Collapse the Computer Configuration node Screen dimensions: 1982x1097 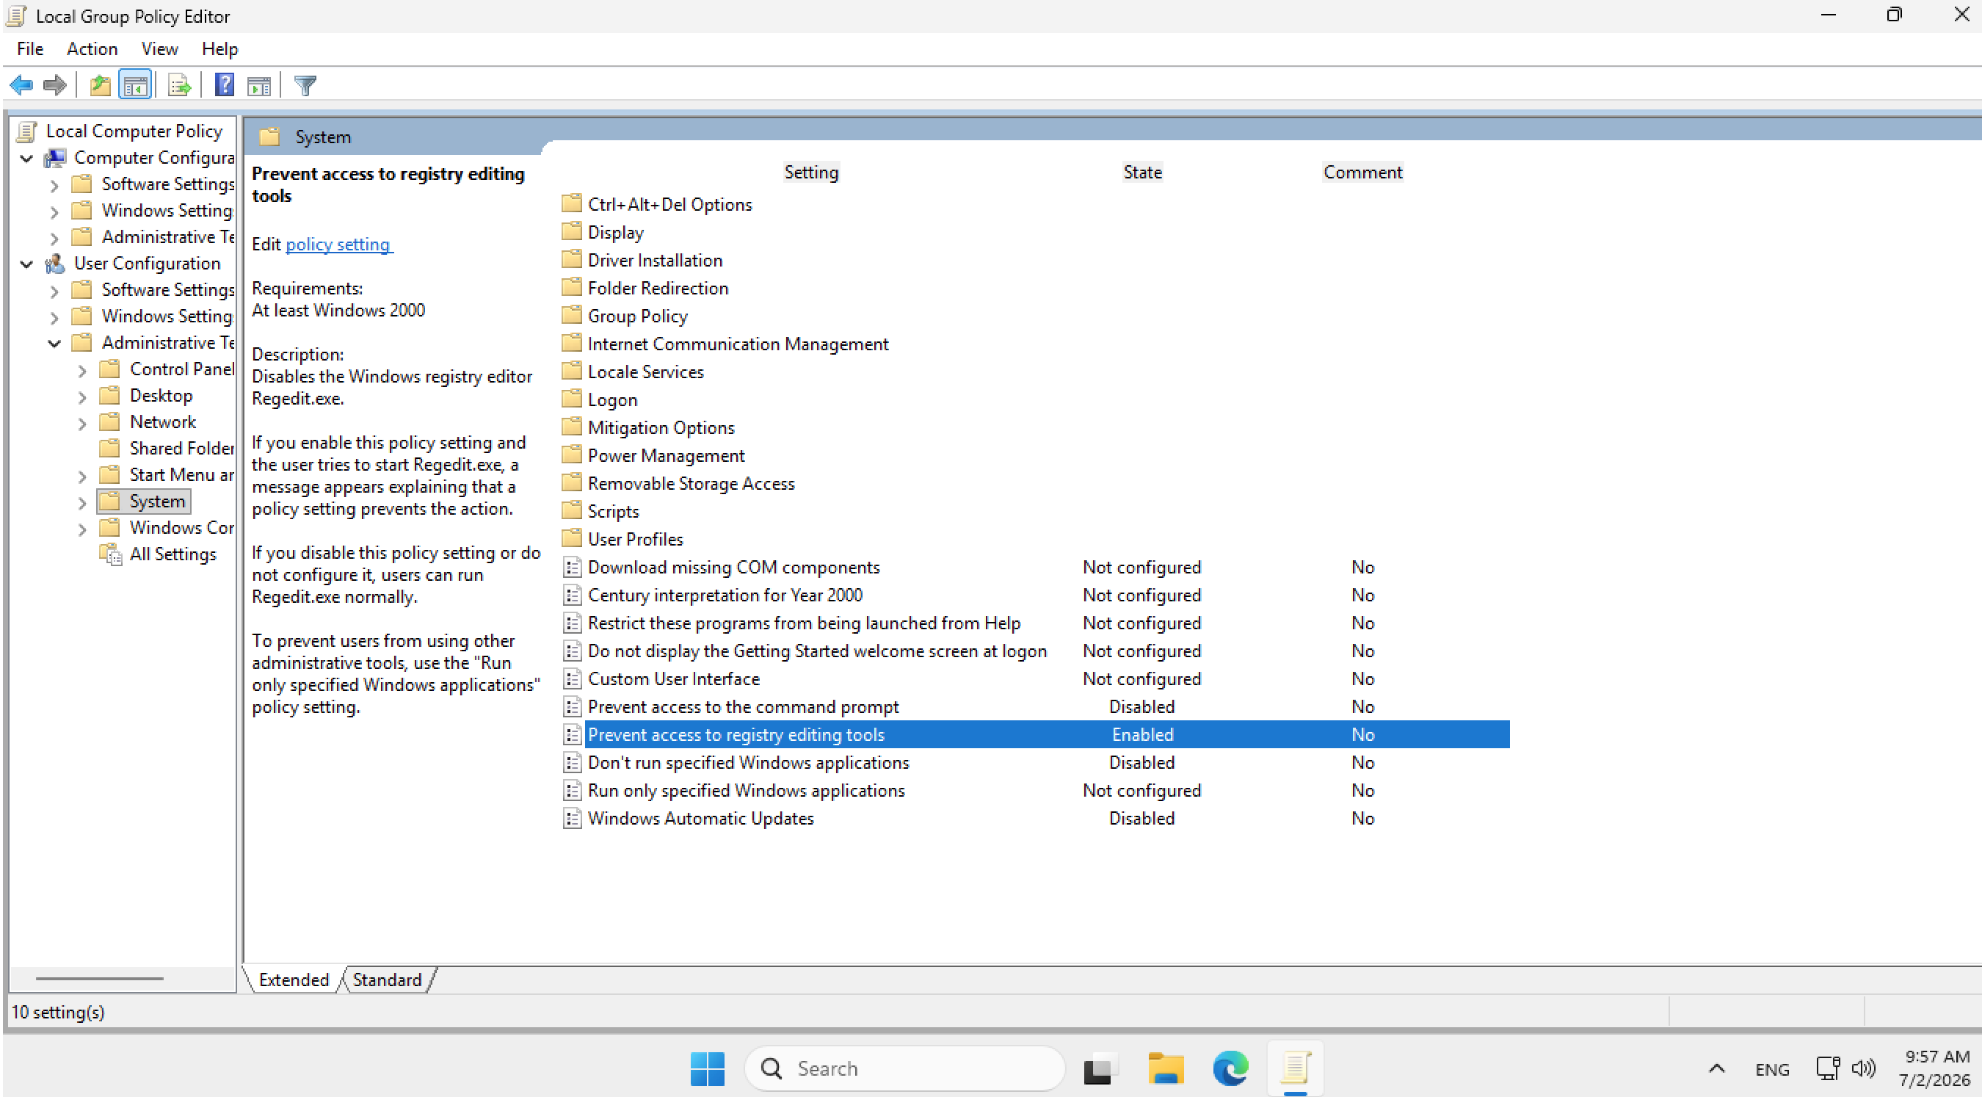tap(27, 159)
